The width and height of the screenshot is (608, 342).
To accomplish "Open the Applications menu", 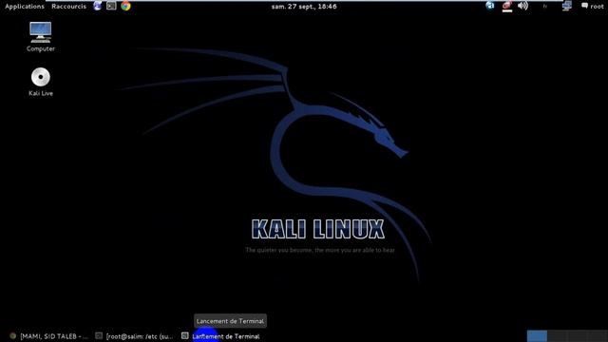I will coord(25,7).
